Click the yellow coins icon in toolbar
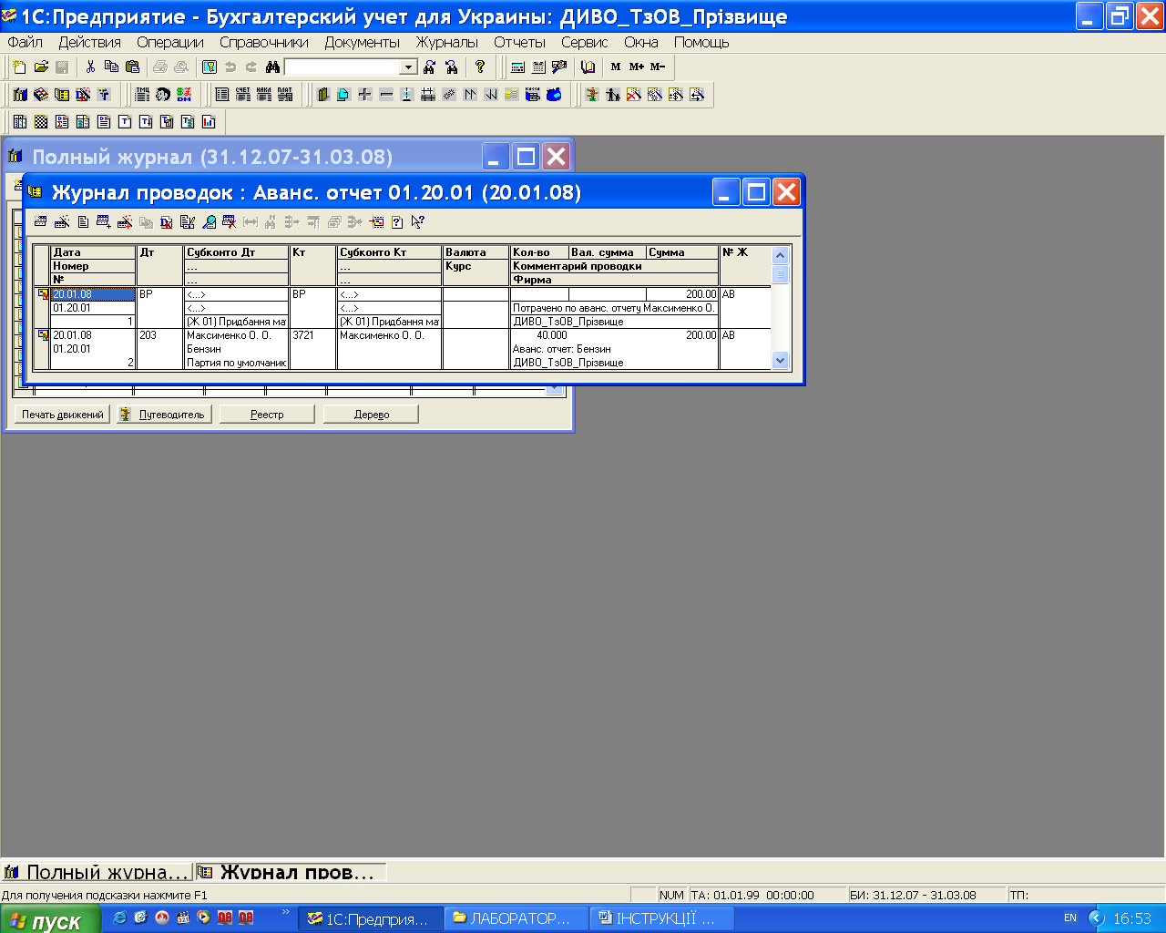The image size is (1166, 933). pyautogui.click(x=512, y=94)
